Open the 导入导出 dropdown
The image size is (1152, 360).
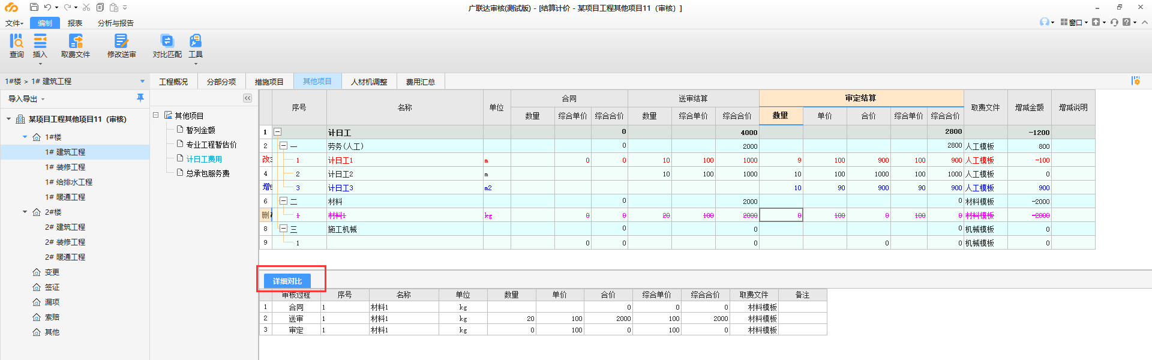tap(26, 99)
